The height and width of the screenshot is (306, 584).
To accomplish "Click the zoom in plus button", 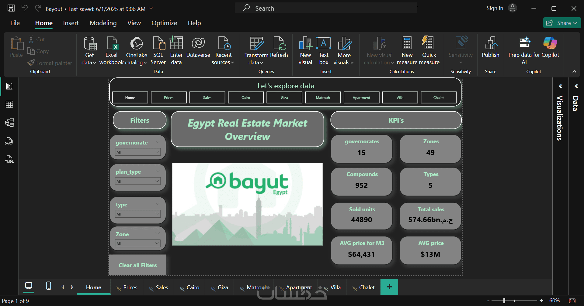I will (541, 301).
